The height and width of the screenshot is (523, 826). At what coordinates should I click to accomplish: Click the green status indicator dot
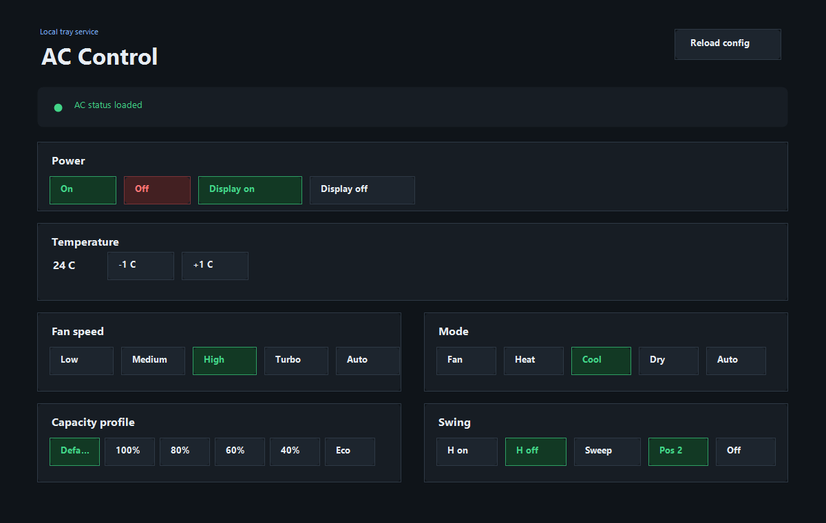[x=59, y=107]
